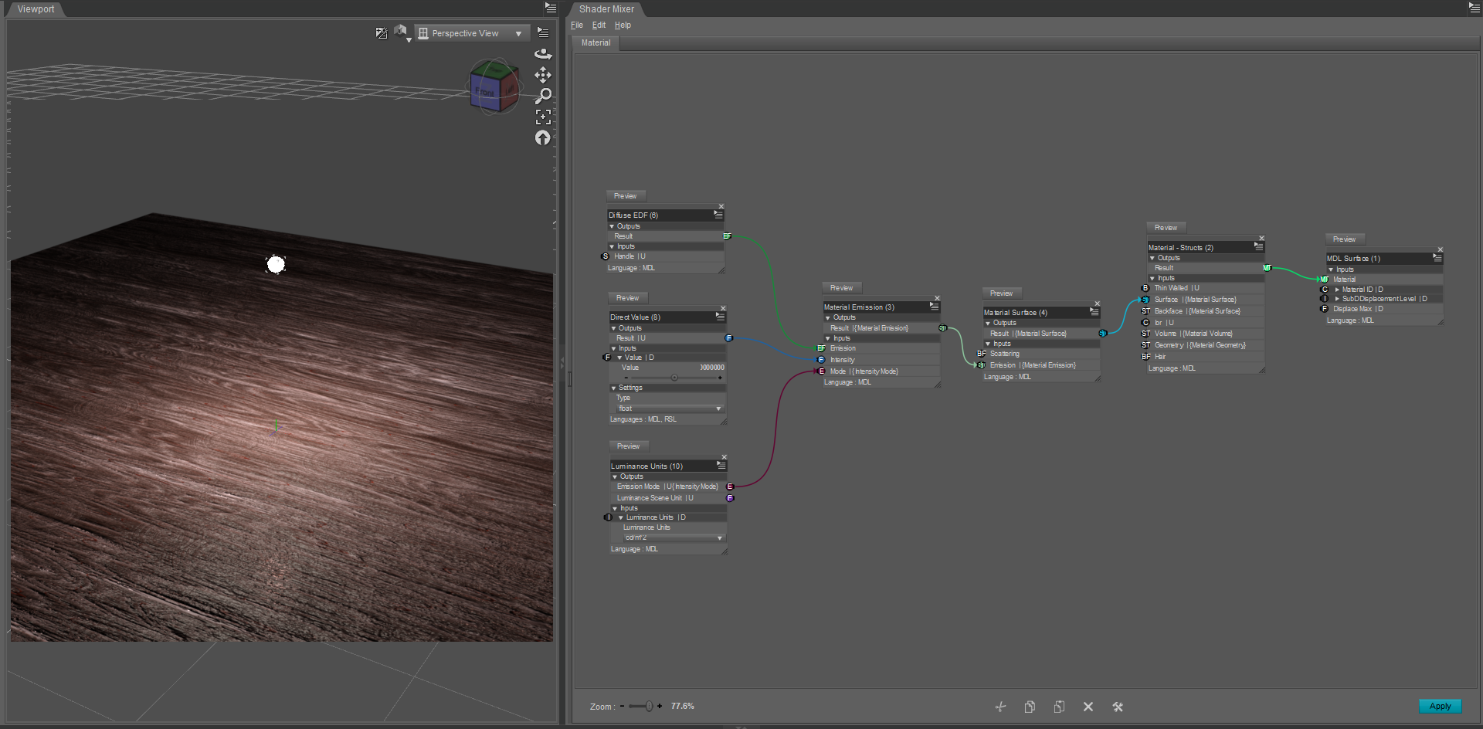This screenshot has width=1483, height=729.
Task: Click the Apply button
Action: click(1439, 706)
